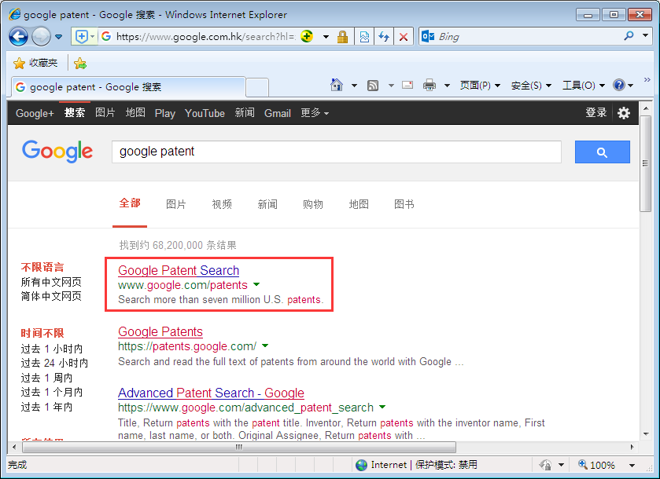Click the 'google patent' search field
Image resolution: width=660 pixels, height=479 pixels.
(336, 152)
